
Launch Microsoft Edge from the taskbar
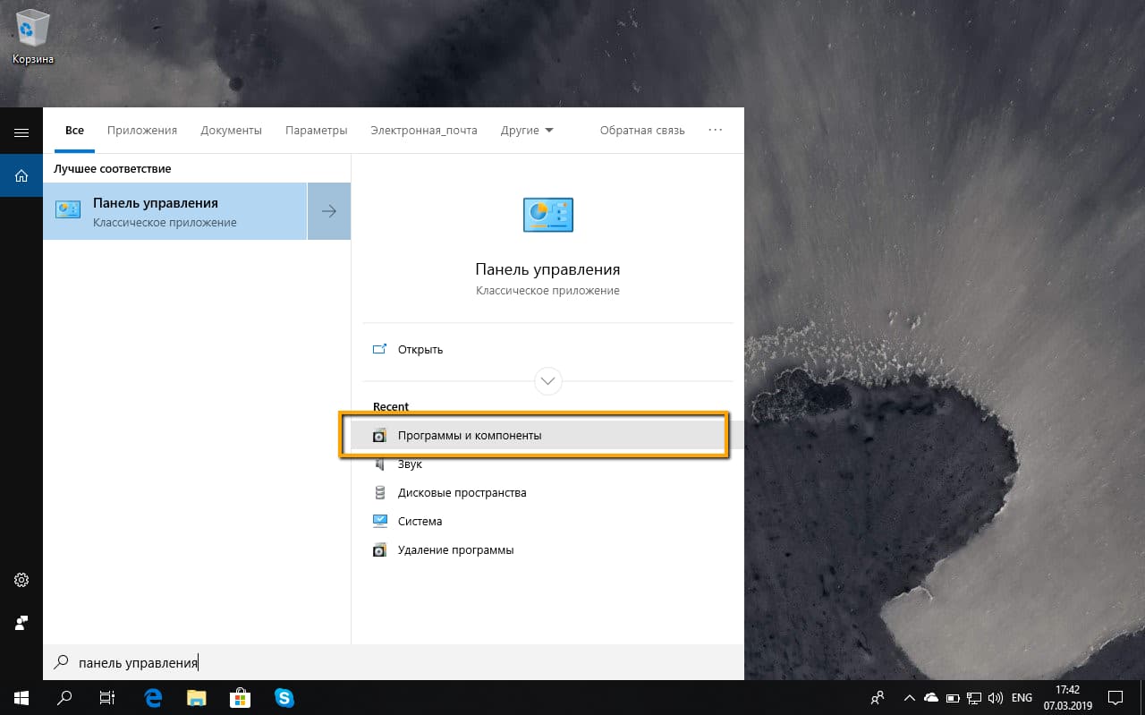(153, 697)
